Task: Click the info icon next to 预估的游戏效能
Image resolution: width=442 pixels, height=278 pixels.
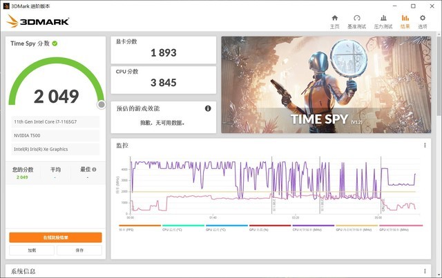Action: tap(208, 108)
